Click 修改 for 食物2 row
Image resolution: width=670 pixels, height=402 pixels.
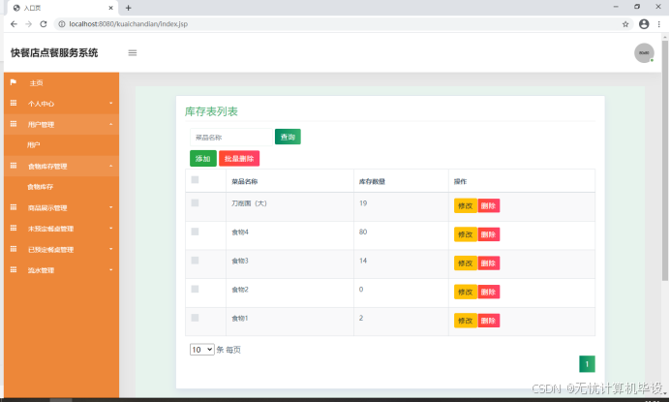[x=466, y=292]
